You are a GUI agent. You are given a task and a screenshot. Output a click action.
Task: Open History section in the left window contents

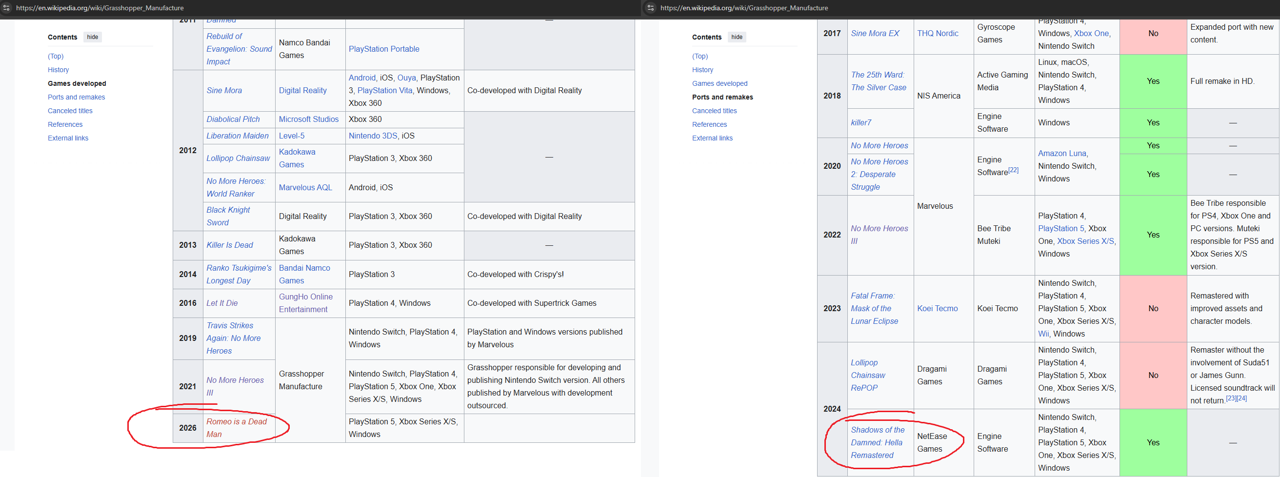(x=58, y=70)
